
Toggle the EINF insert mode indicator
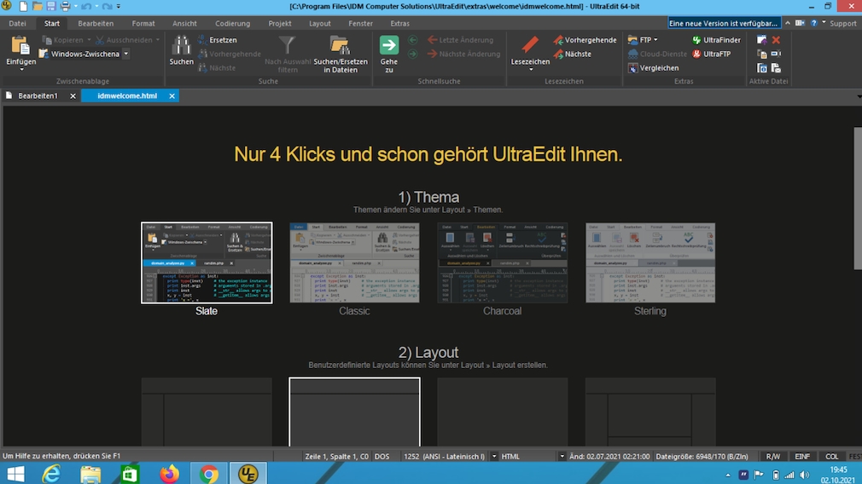802,456
